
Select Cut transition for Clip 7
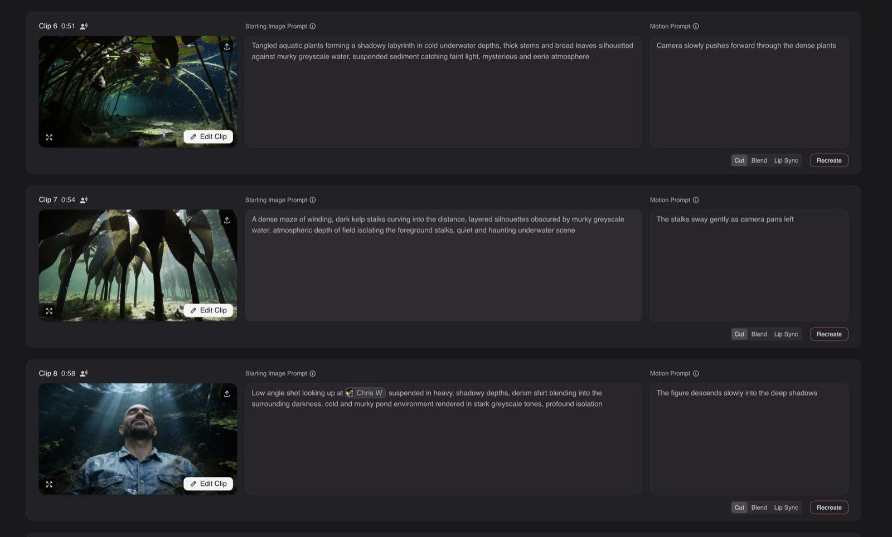(x=739, y=334)
